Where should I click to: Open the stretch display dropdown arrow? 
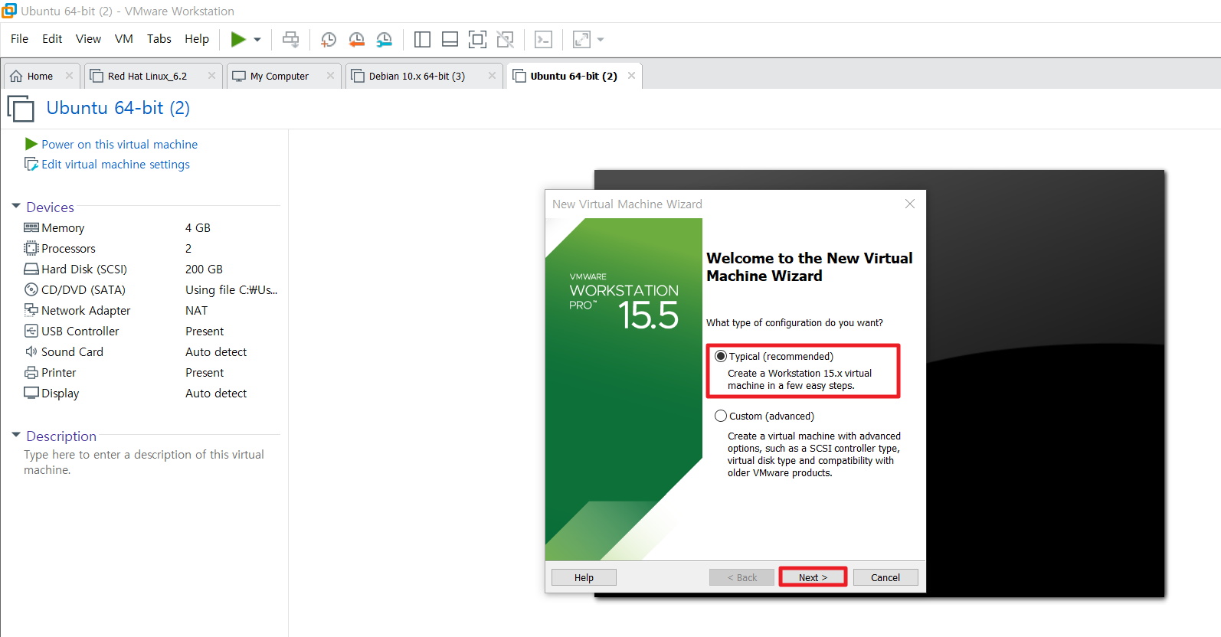[x=601, y=40]
